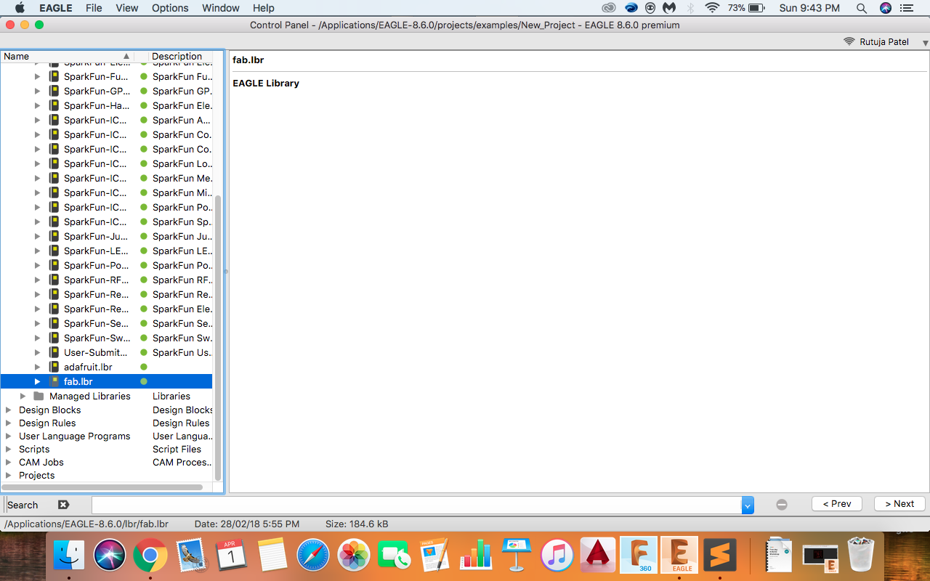The width and height of the screenshot is (930, 581).
Task: Open Keynote from the dock
Action: [x=516, y=556]
